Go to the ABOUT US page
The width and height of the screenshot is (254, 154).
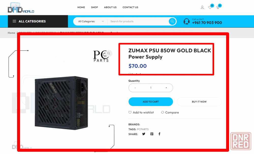pyautogui.click(x=110, y=7)
